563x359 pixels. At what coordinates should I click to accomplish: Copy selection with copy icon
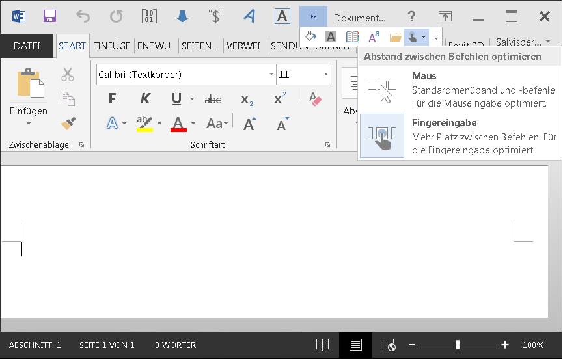coord(68,99)
